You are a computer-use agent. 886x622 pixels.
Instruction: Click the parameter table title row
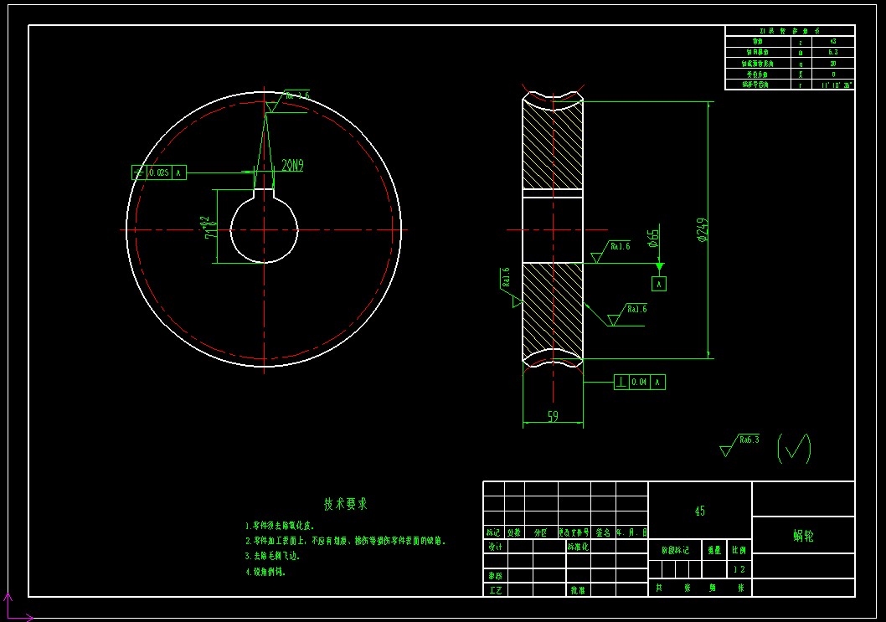790,31
